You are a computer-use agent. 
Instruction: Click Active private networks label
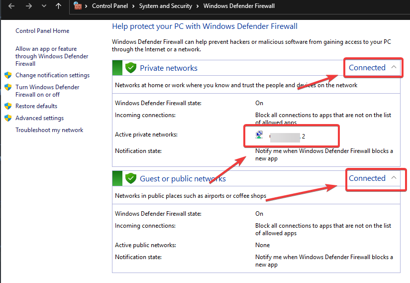(146, 135)
